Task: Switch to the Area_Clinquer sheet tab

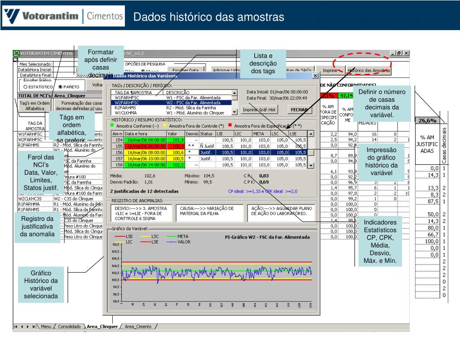Action: point(102,327)
